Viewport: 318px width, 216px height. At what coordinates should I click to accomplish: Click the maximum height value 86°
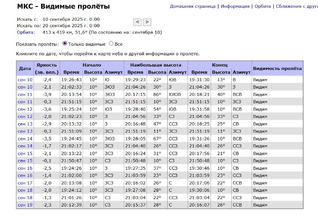pyautogui.click(x=157, y=95)
